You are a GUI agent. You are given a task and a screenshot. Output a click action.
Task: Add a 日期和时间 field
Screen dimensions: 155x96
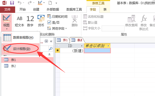57,16
